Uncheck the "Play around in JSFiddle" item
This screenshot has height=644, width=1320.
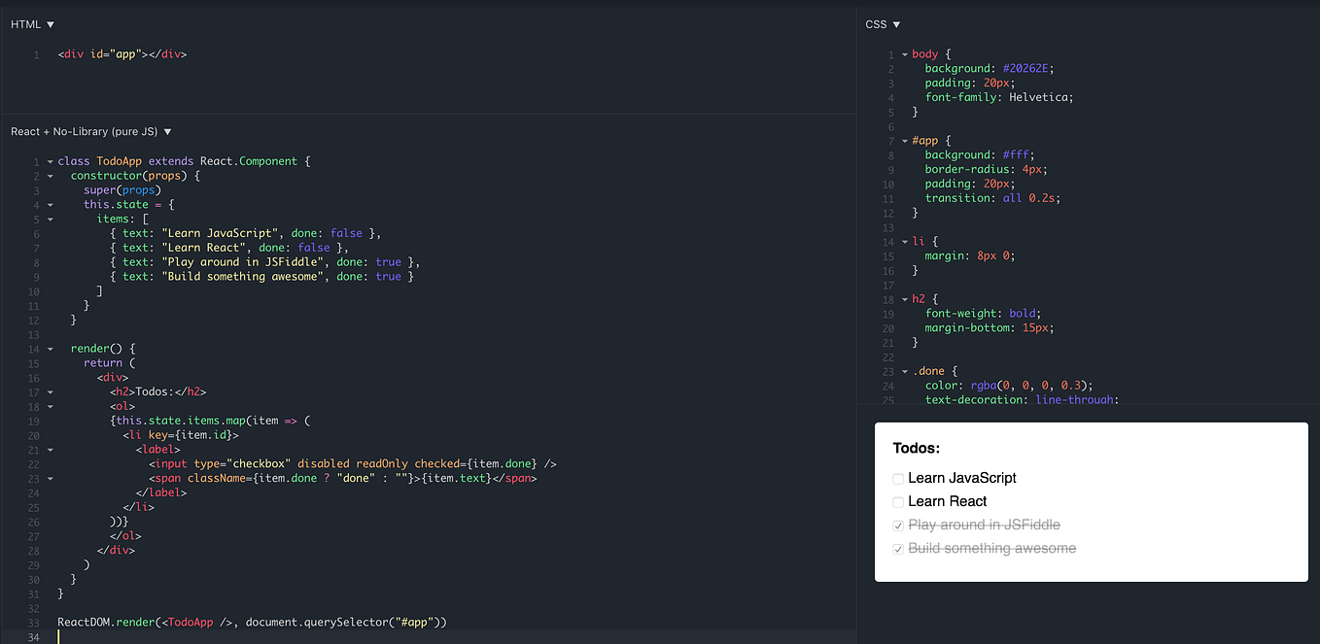coord(897,525)
